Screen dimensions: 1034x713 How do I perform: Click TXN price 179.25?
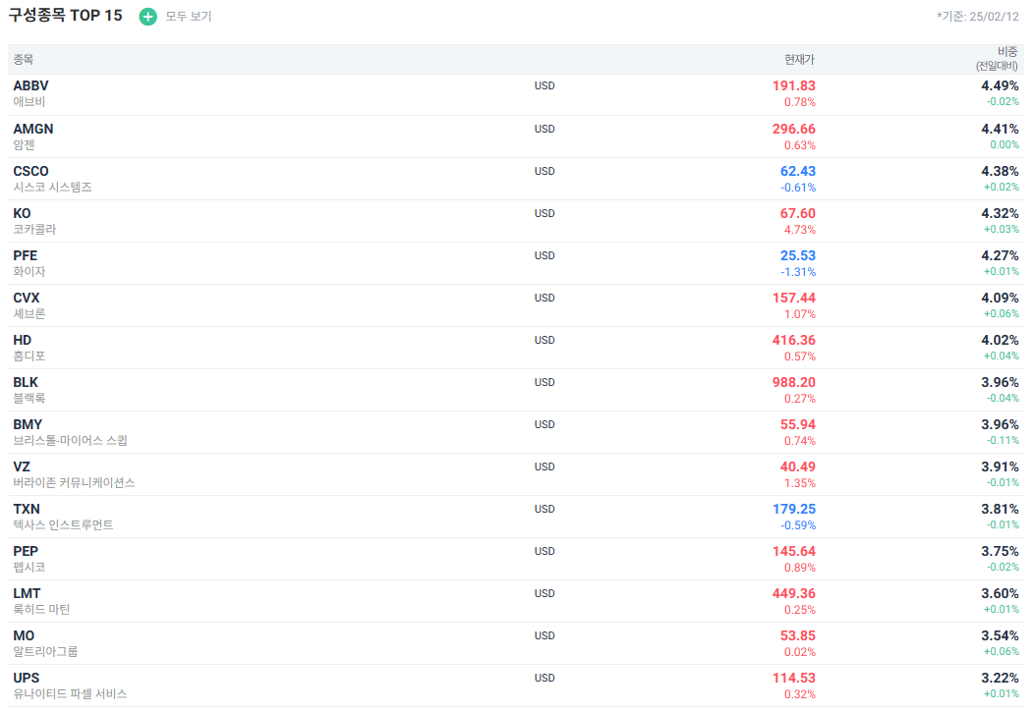click(x=794, y=508)
